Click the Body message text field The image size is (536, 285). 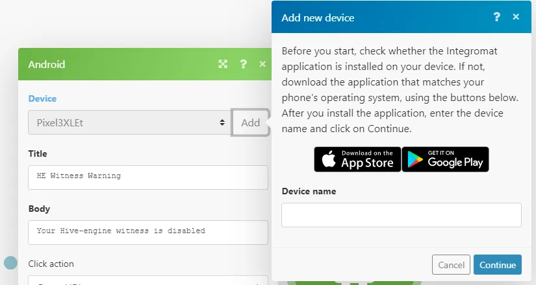(x=148, y=233)
